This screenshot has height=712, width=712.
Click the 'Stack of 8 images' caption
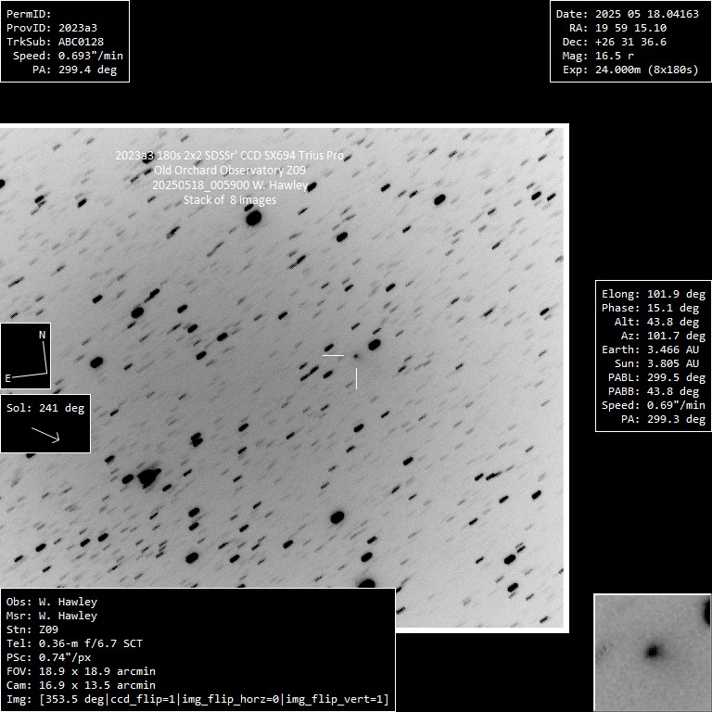[x=230, y=200]
